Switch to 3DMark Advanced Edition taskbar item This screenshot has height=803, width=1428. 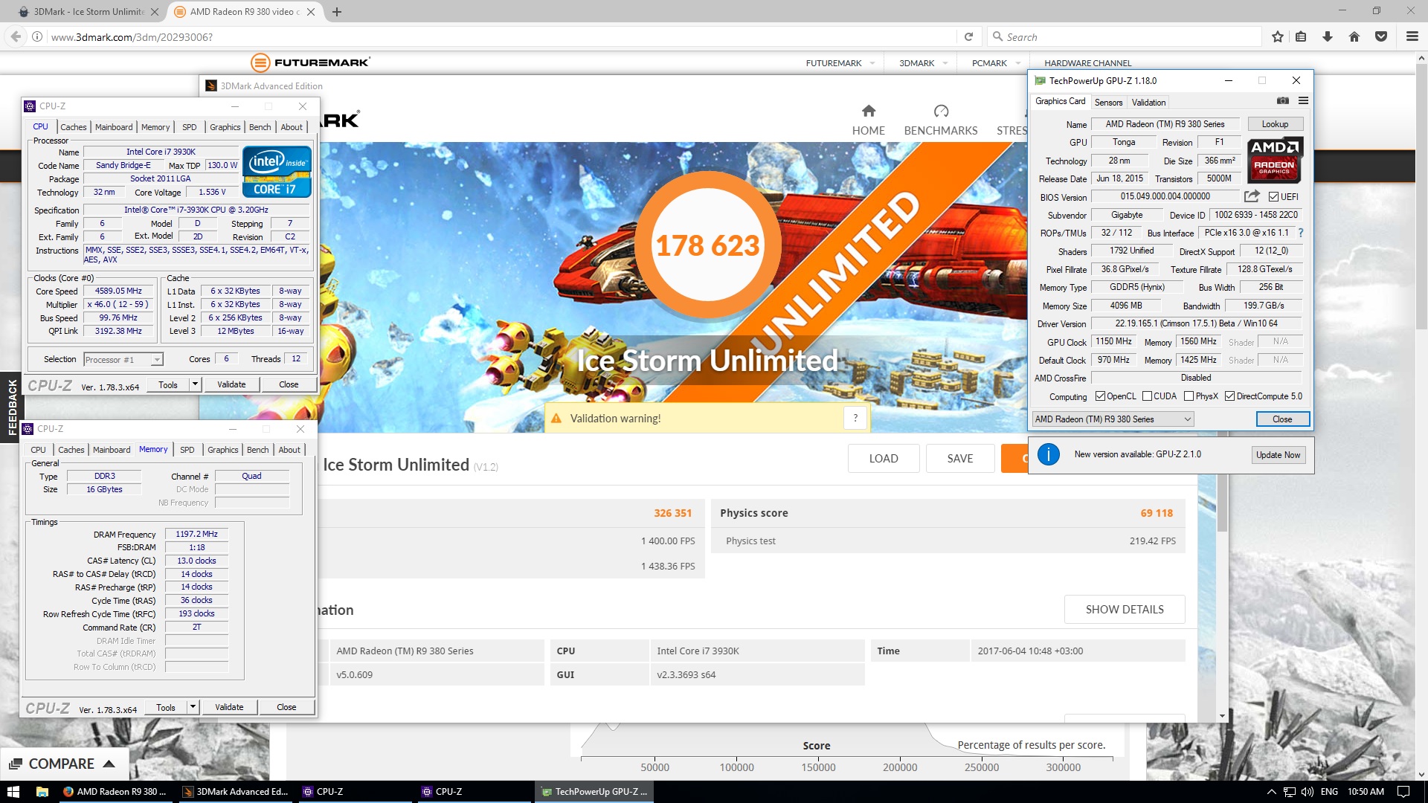(237, 791)
